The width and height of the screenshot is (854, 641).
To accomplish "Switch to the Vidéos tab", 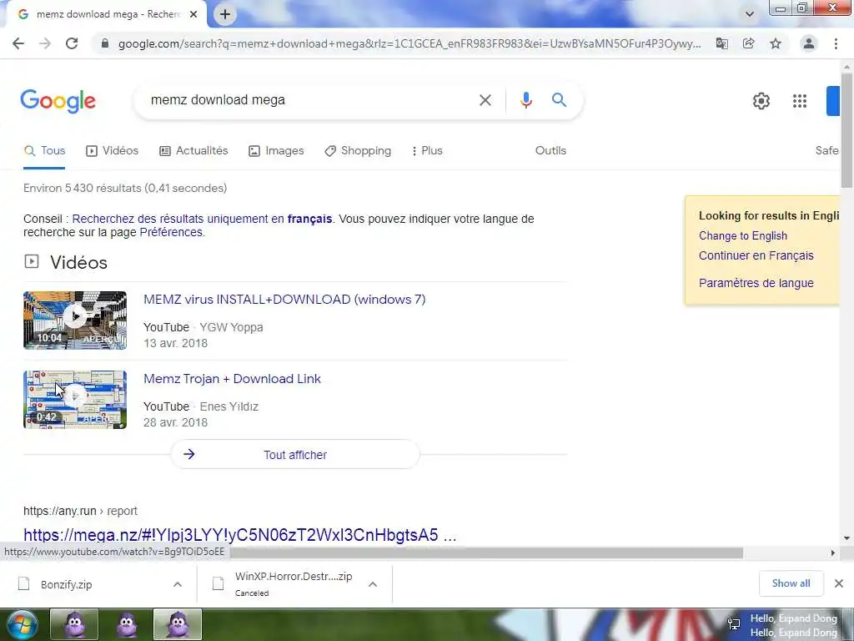I will (113, 151).
